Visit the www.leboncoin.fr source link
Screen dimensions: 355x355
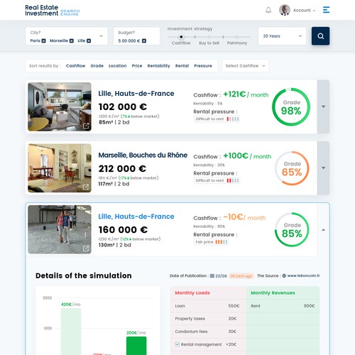(x=303, y=275)
